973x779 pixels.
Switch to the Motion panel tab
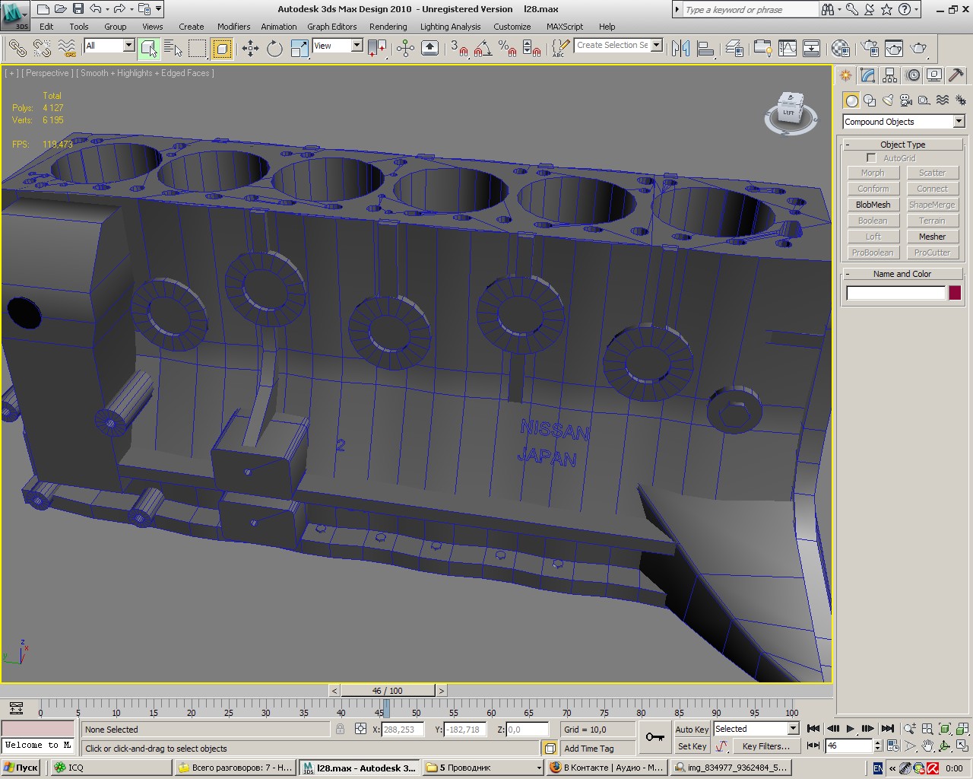(912, 75)
